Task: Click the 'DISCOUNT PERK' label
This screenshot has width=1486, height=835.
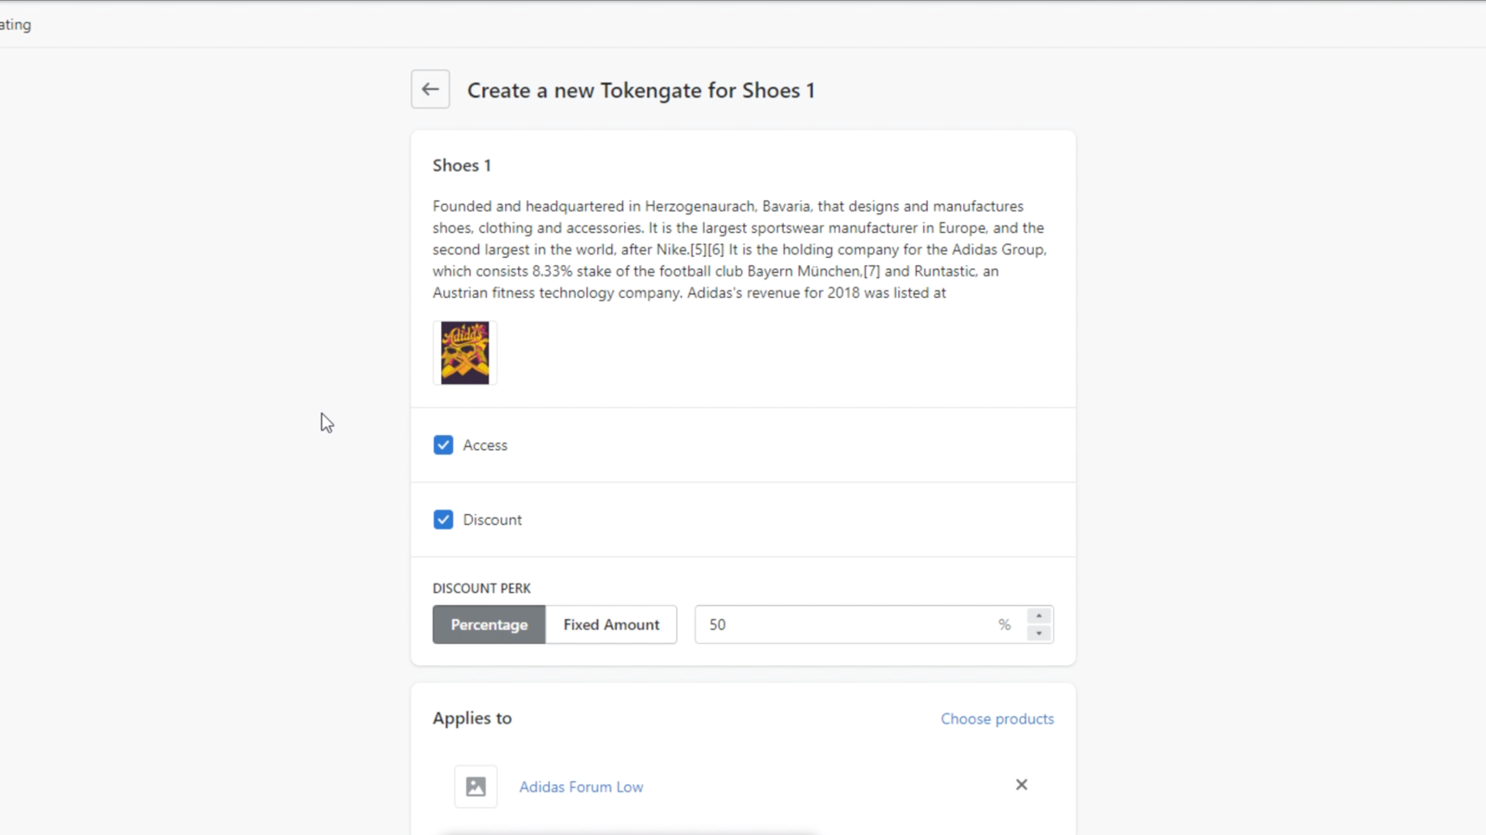Action: click(x=482, y=588)
